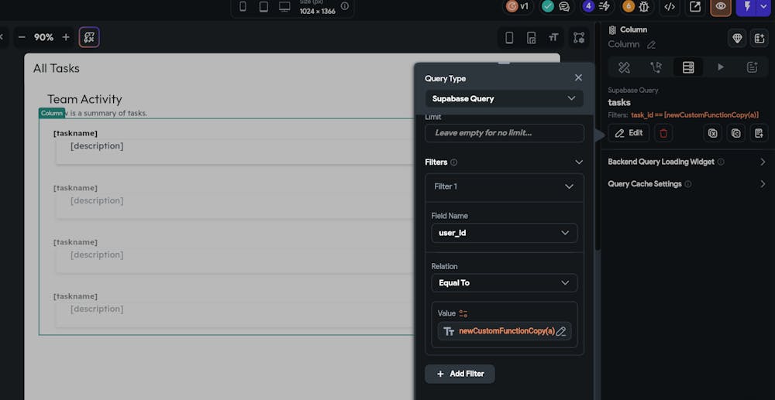Toggle the eye preview mode button
This screenshot has height=400, width=775.
click(x=721, y=6)
